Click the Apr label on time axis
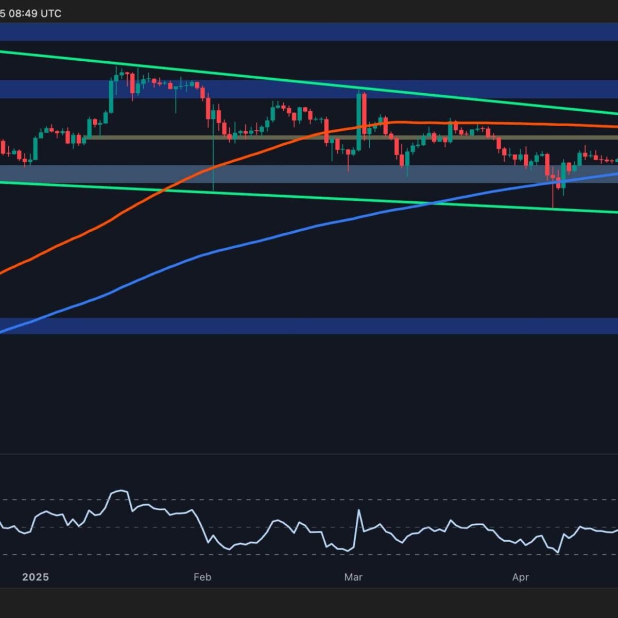The height and width of the screenshot is (618, 618). [x=521, y=577]
